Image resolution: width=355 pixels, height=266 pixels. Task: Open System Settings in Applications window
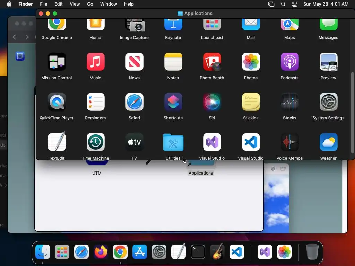tap(329, 102)
